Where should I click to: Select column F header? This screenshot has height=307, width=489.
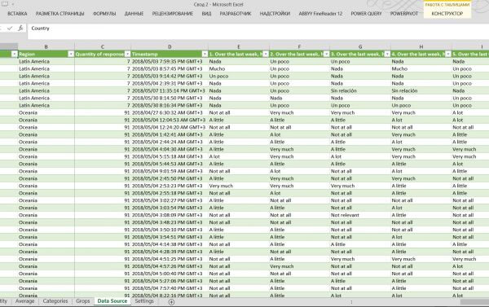coord(299,46)
